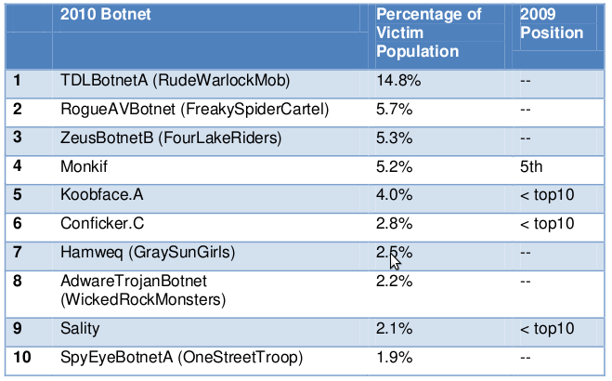Click the 5.7% percentage cell
Viewport: 612px width, 381px height.
[x=395, y=110]
